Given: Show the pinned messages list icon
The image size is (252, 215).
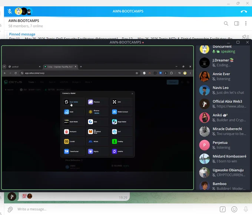Looking at the screenshot, I should tap(245, 37).
